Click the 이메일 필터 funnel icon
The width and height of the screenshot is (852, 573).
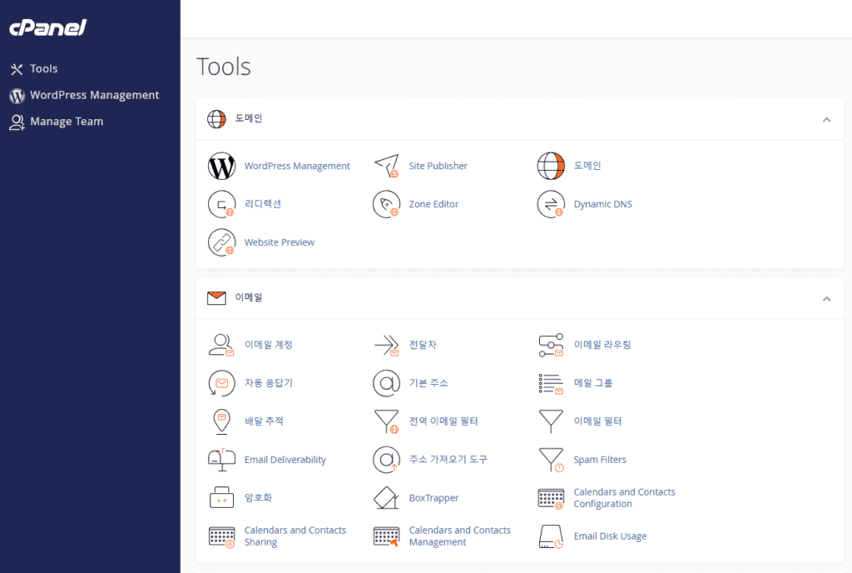pyautogui.click(x=551, y=421)
